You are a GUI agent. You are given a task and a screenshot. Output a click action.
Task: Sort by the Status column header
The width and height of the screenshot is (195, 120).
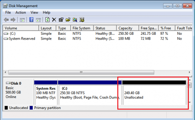coord(105,28)
